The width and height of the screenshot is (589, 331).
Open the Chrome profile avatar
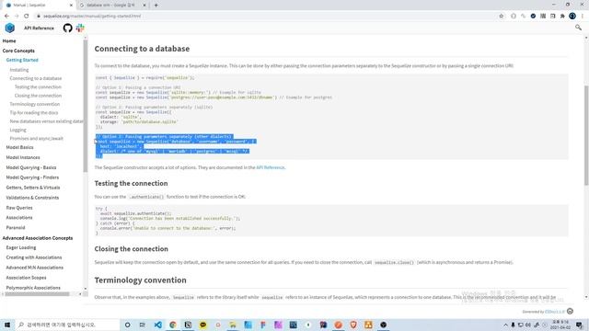click(x=572, y=17)
